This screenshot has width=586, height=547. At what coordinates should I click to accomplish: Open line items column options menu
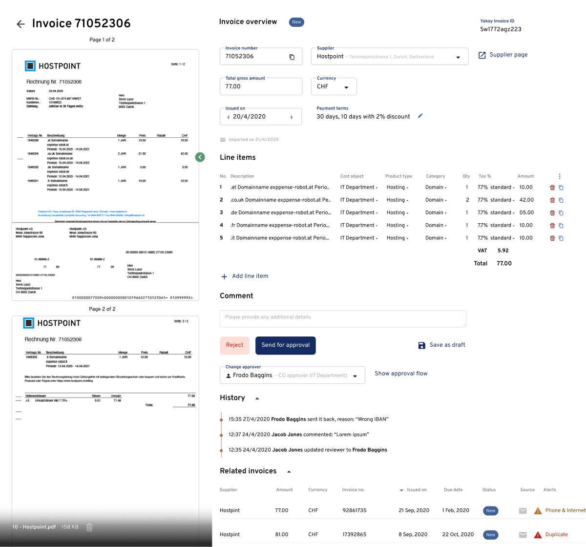[560, 176]
